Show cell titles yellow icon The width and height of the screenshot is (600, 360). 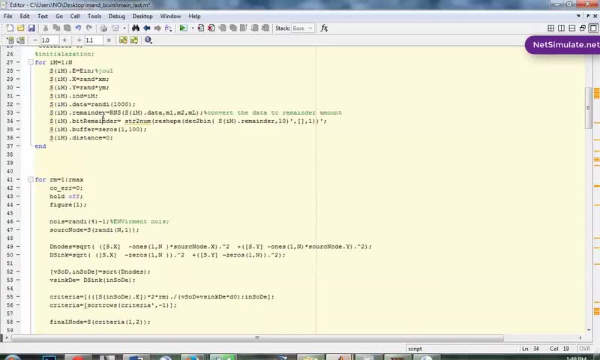pyautogui.click(x=134, y=40)
